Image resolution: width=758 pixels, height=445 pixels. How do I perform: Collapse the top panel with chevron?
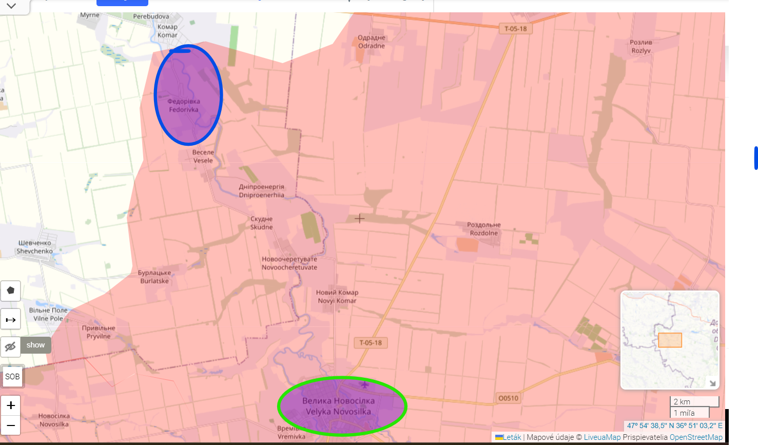click(11, 6)
